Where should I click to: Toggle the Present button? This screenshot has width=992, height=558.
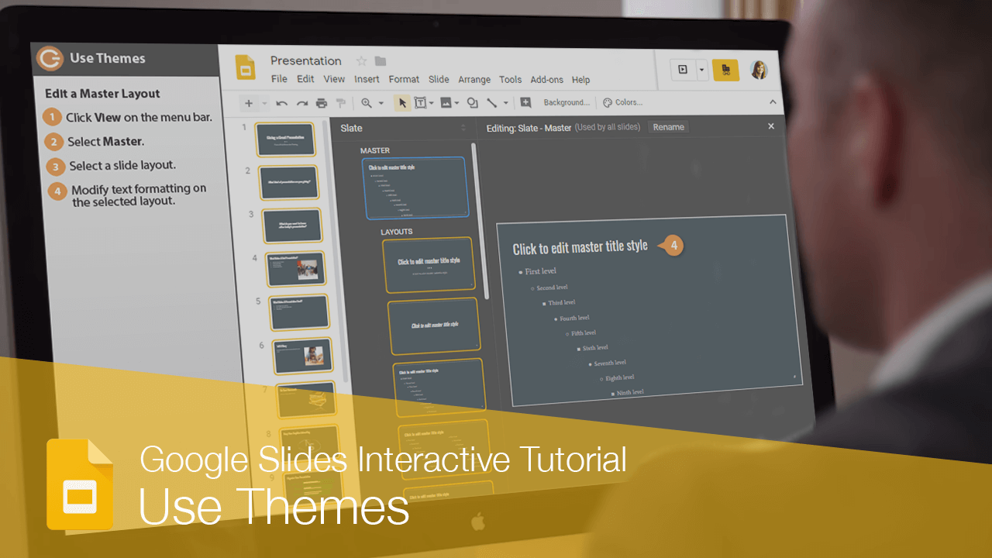[683, 70]
